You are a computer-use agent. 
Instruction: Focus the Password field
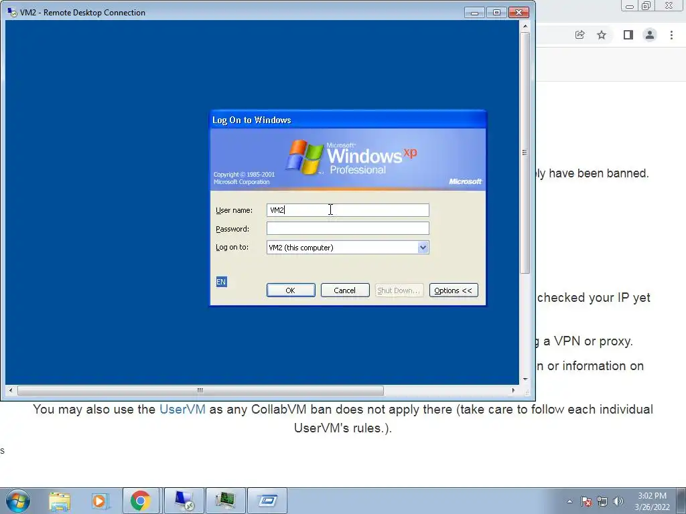tap(348, 228)
